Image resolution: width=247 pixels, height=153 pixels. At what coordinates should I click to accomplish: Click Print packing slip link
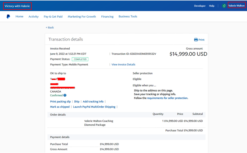tap(60, 101)
